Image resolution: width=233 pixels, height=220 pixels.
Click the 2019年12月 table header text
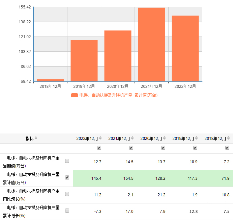pos(183,139)
